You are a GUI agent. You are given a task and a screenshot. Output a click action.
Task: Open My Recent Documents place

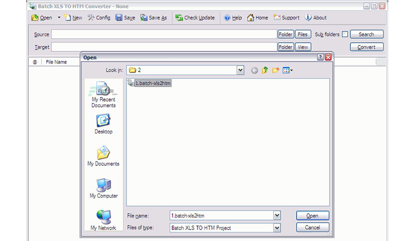[x=104, y=95]
